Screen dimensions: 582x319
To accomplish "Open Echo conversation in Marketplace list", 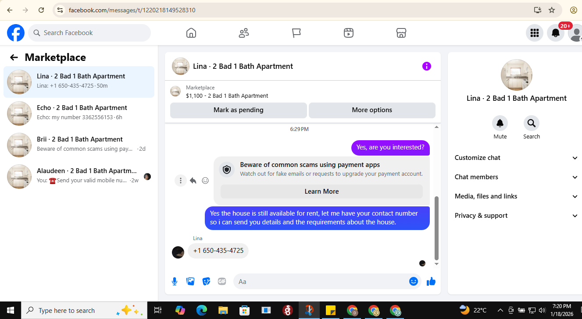I will pyautogui.click(x=79, y=113).
